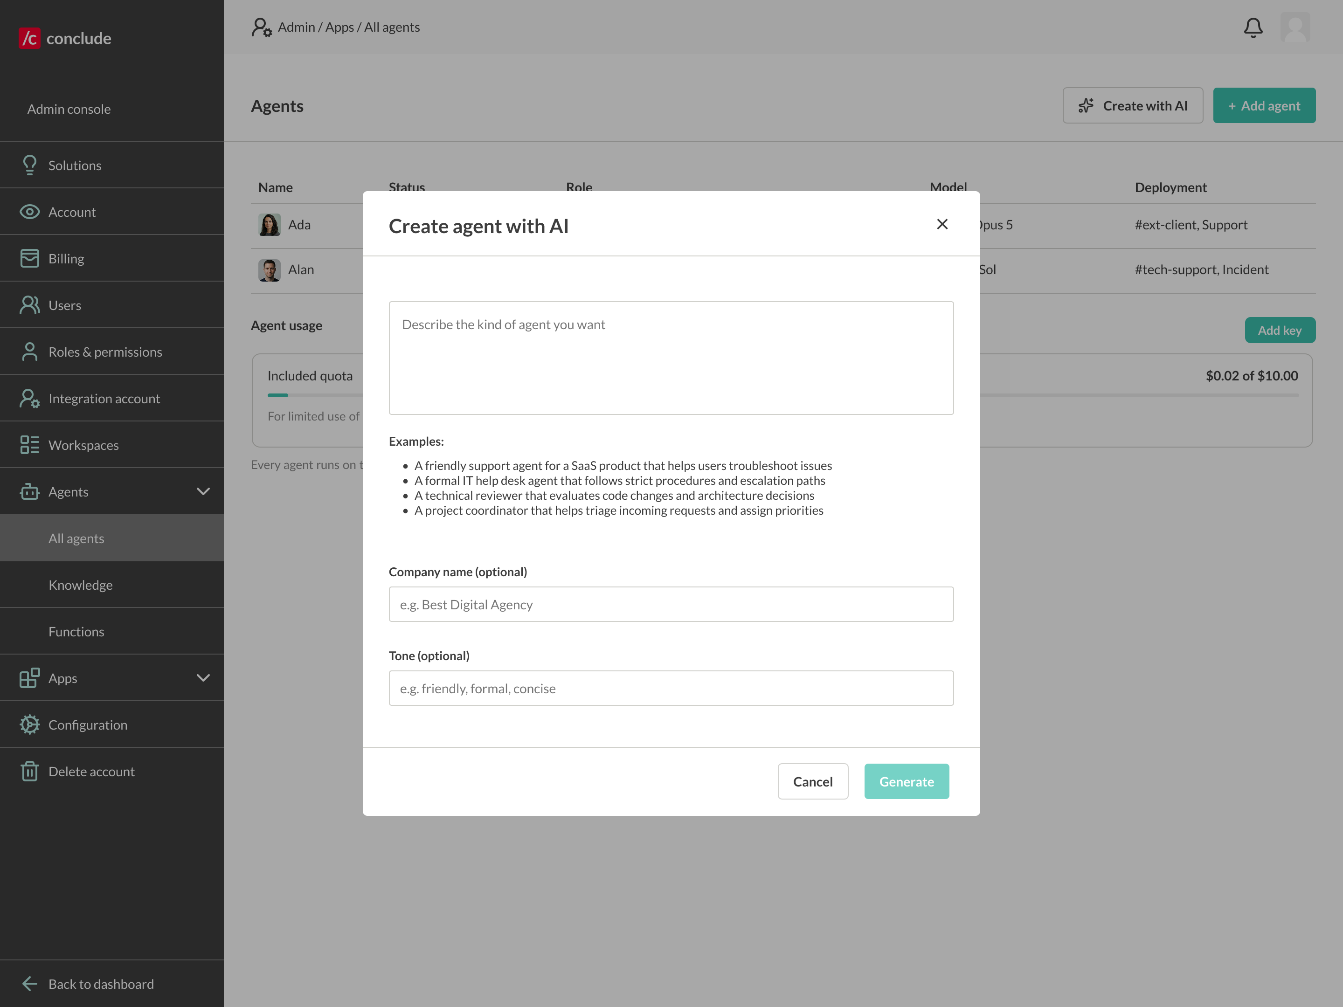The width and height of the screenshot is (1343, 1007).
Task: Click '#tech-support, Incident' deployment cell
Action: (x=1202, y=269)
